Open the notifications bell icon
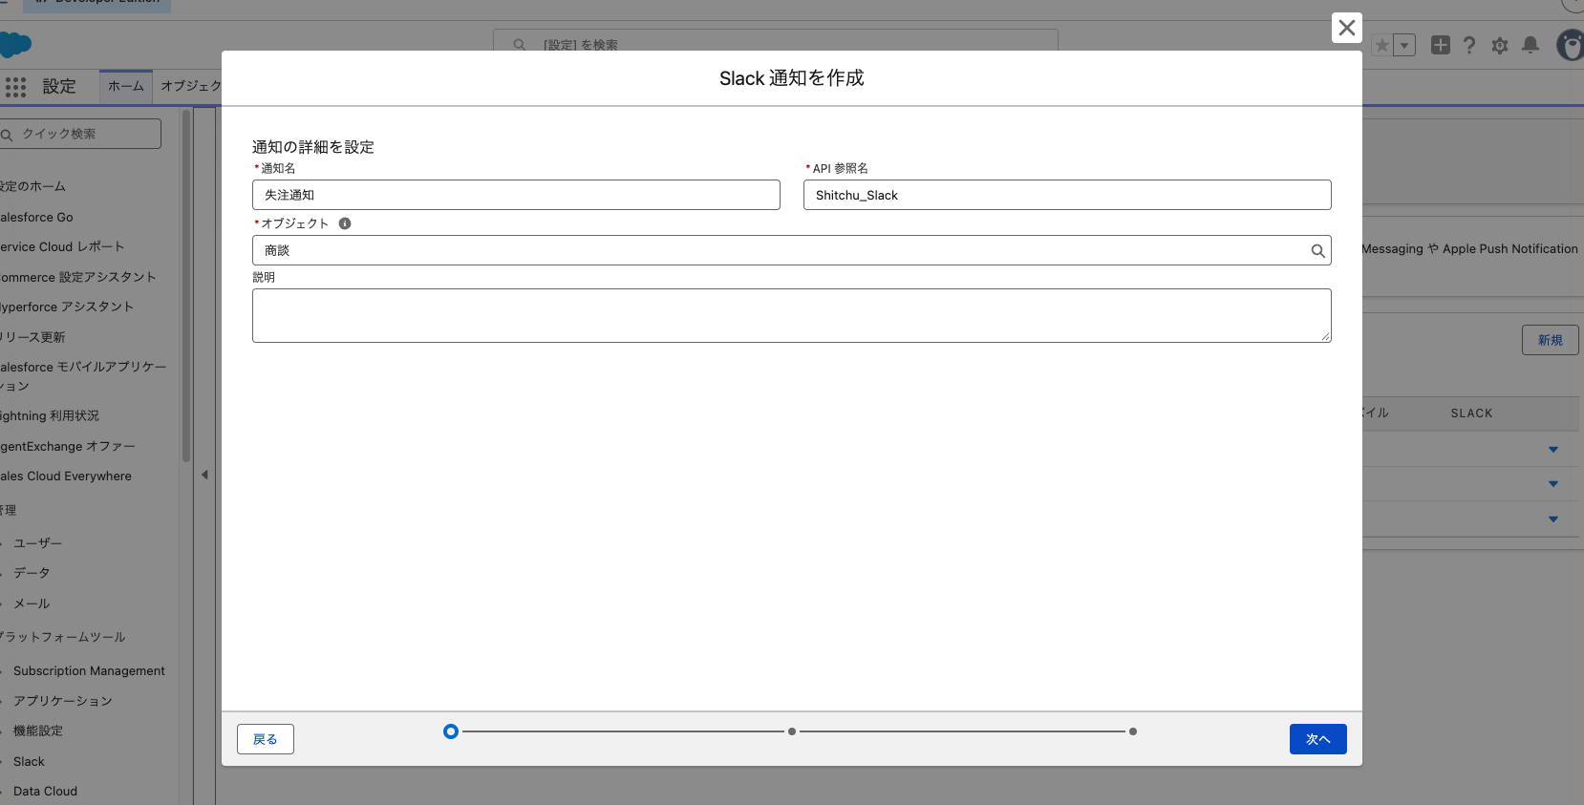 [1530, 45]
